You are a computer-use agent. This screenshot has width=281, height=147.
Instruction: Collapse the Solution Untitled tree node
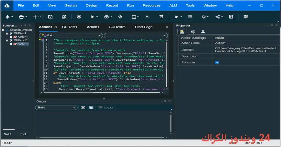(3, 30)
